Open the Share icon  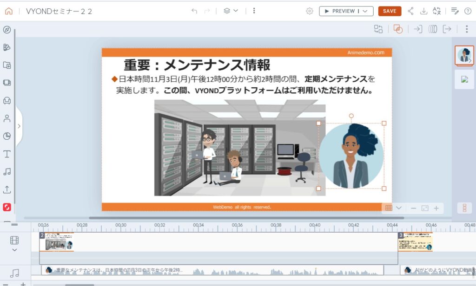410,11
